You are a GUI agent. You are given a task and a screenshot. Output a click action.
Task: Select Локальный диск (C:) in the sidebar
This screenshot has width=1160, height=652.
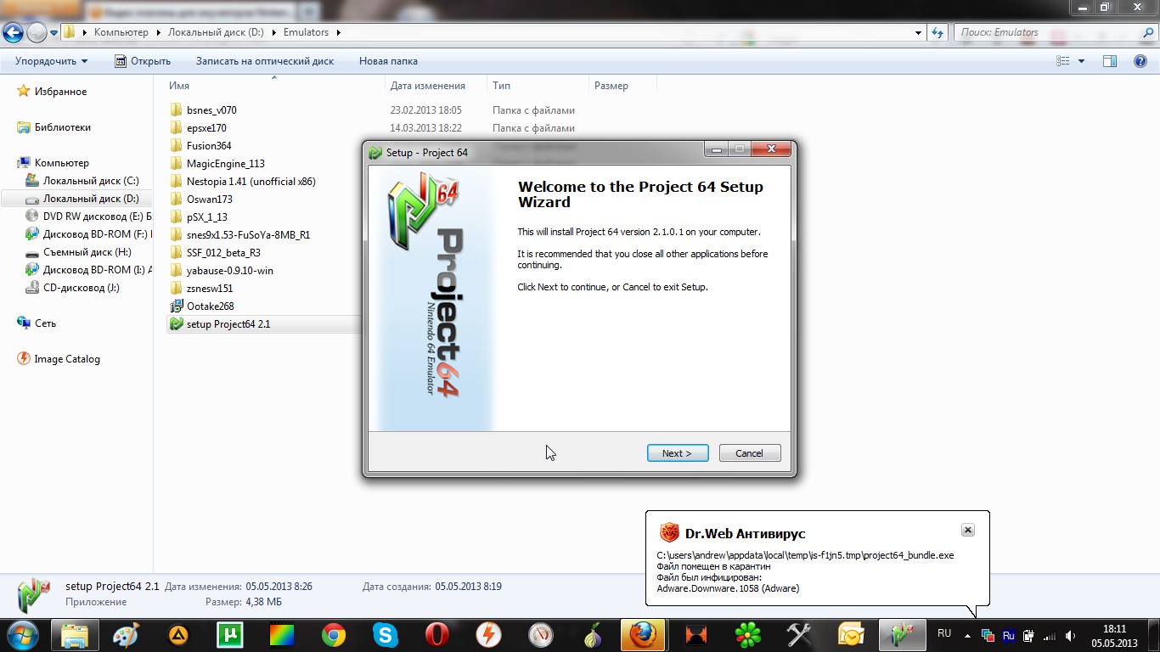pos(91,181)
